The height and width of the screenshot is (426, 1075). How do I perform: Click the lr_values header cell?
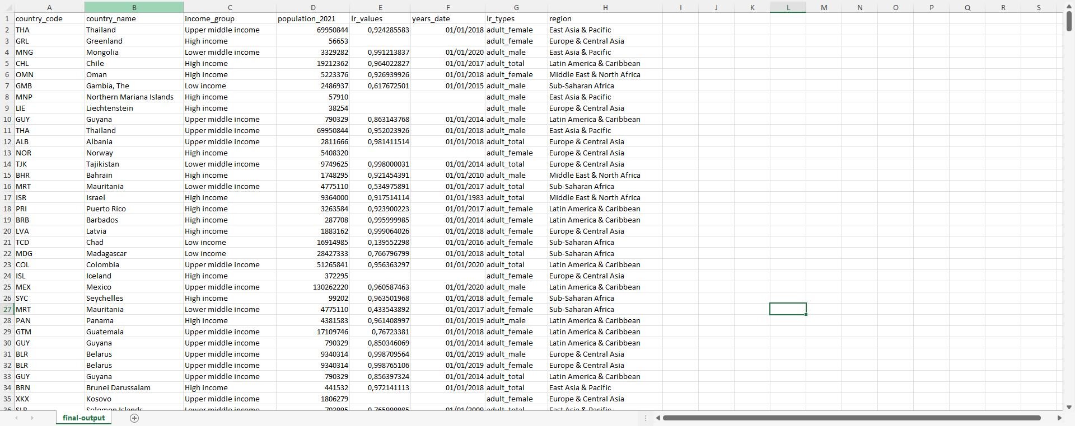click(x=380, y=18)
